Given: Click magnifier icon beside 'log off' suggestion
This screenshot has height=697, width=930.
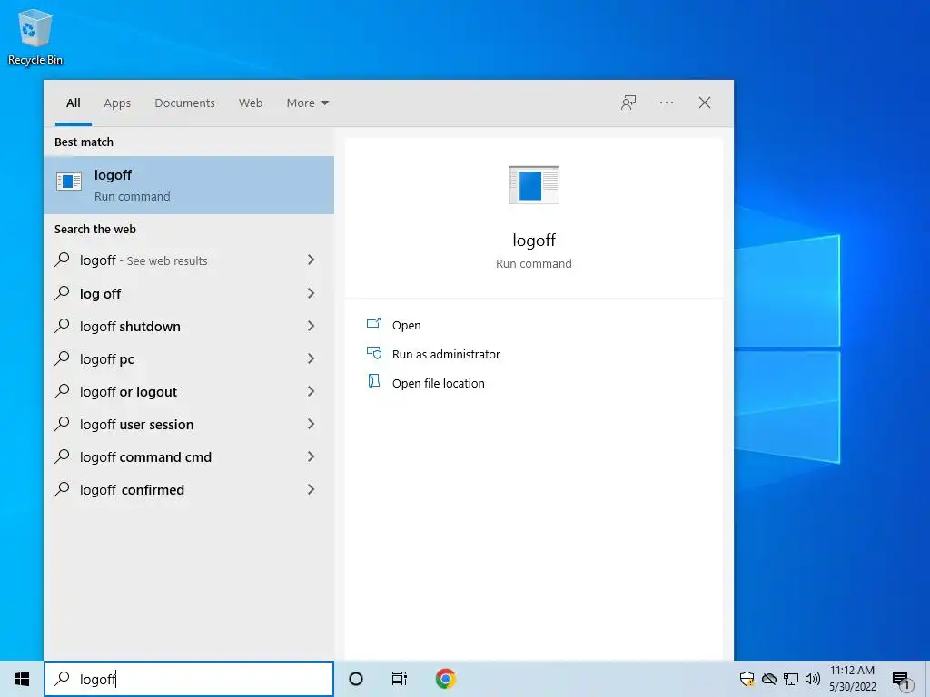Looking at the screenshot, I should 63,293.
